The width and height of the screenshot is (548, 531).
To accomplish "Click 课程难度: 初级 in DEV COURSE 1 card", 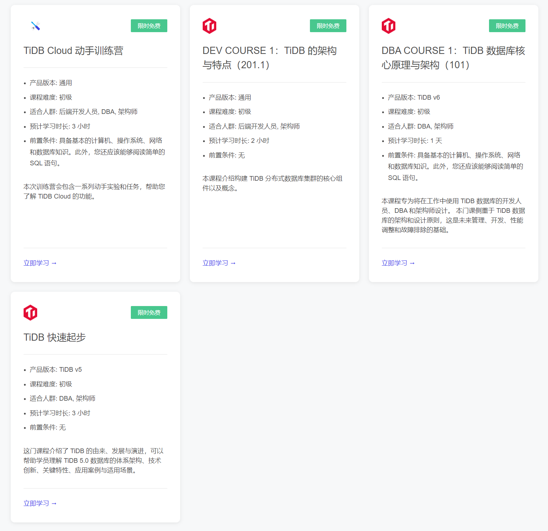I will 230,112.
